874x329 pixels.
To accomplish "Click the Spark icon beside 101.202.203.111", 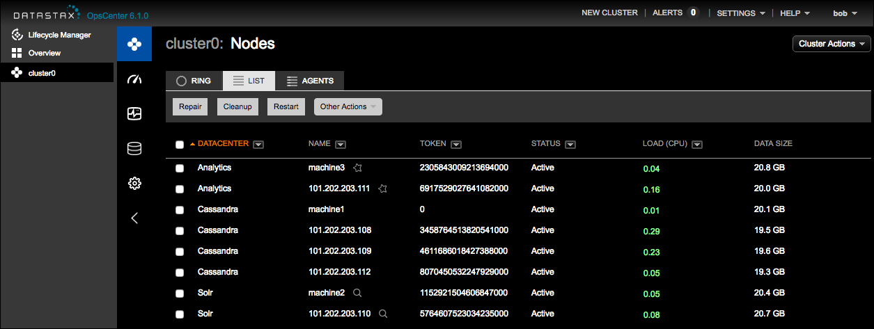I will 382,188.
